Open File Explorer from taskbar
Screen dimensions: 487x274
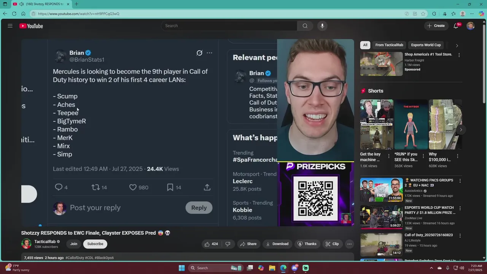tap(272, 268)
